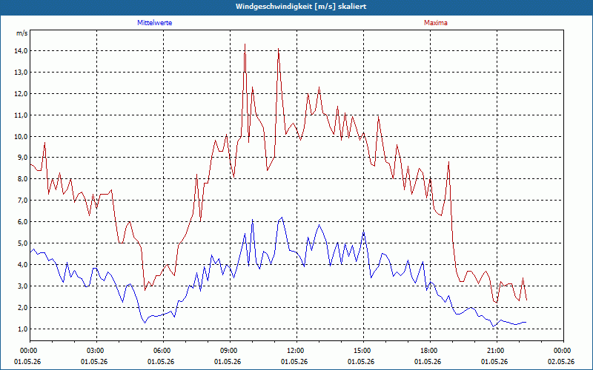Screen dimensions: 593x370
Task: Click the 3,0 y-axis value
Action: pyautogui.click(x=22, y=286)
